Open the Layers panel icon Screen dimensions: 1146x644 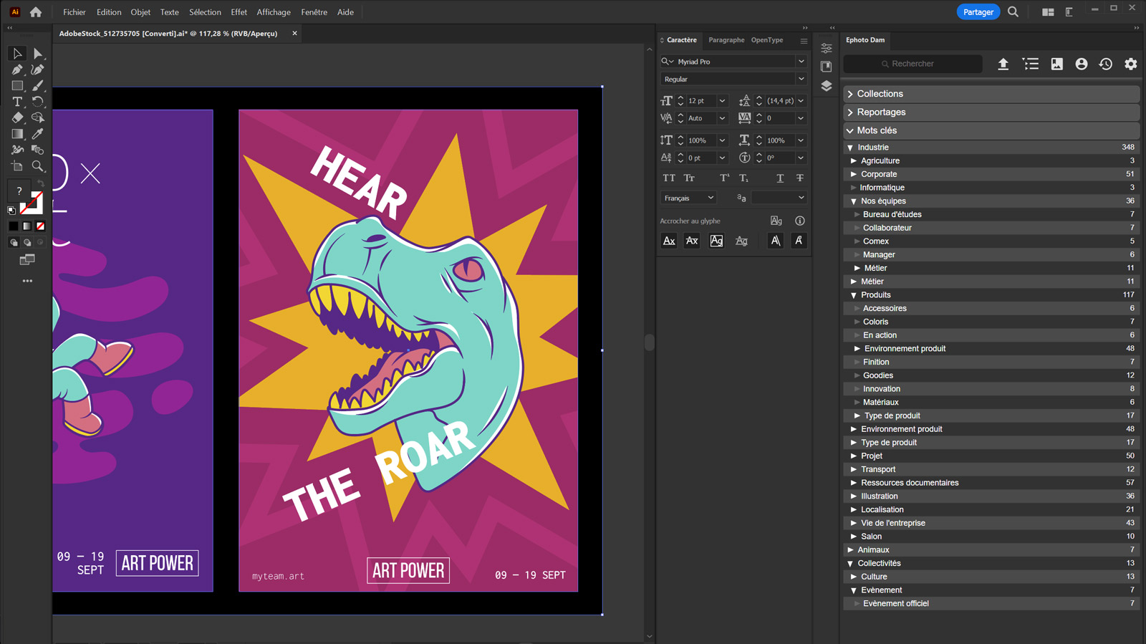(827, 86)
